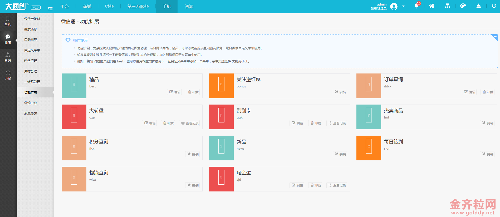Switch to the 手机 top tab
This screenshot has width=500, height=217.
tap(167, 6)
